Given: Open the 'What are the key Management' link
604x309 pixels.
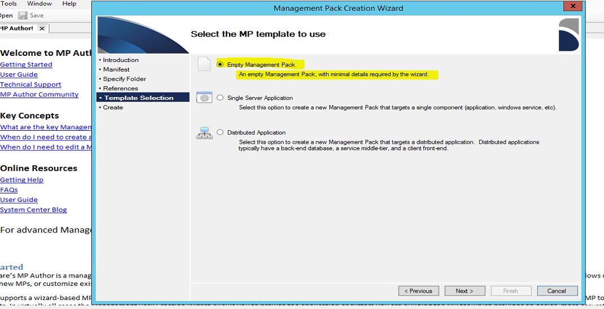Looking at the screenshot, I should pos(46,127).
